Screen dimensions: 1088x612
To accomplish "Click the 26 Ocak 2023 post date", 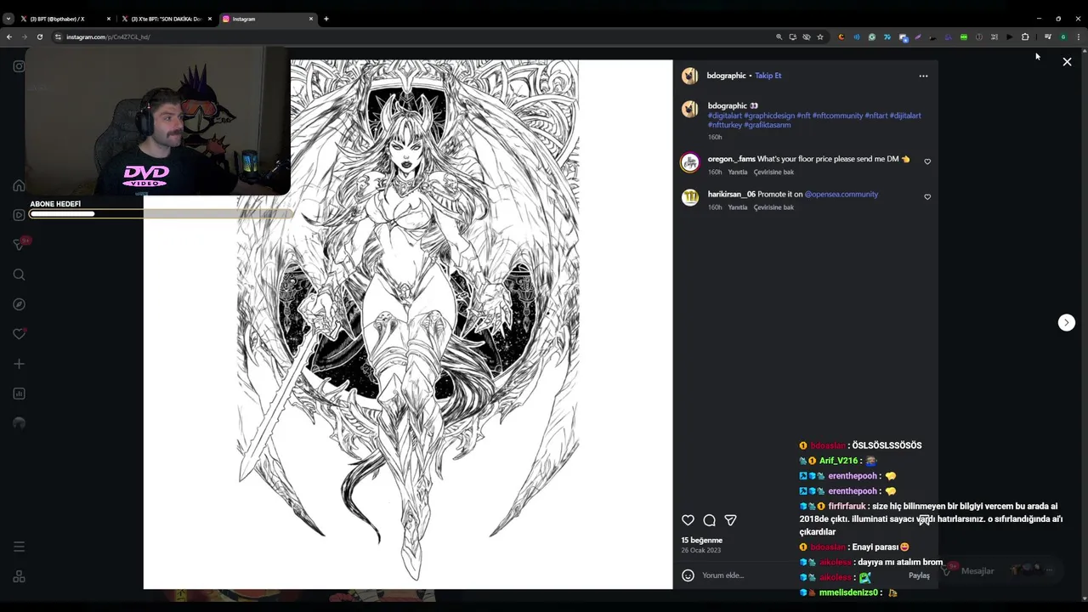I will [x=700, y=551].
